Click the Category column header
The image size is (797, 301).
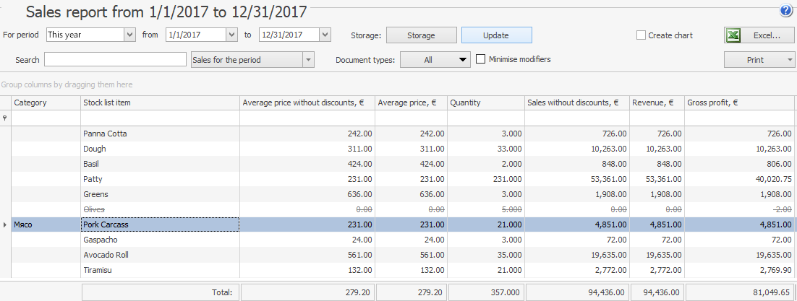[x=43, y=103]
